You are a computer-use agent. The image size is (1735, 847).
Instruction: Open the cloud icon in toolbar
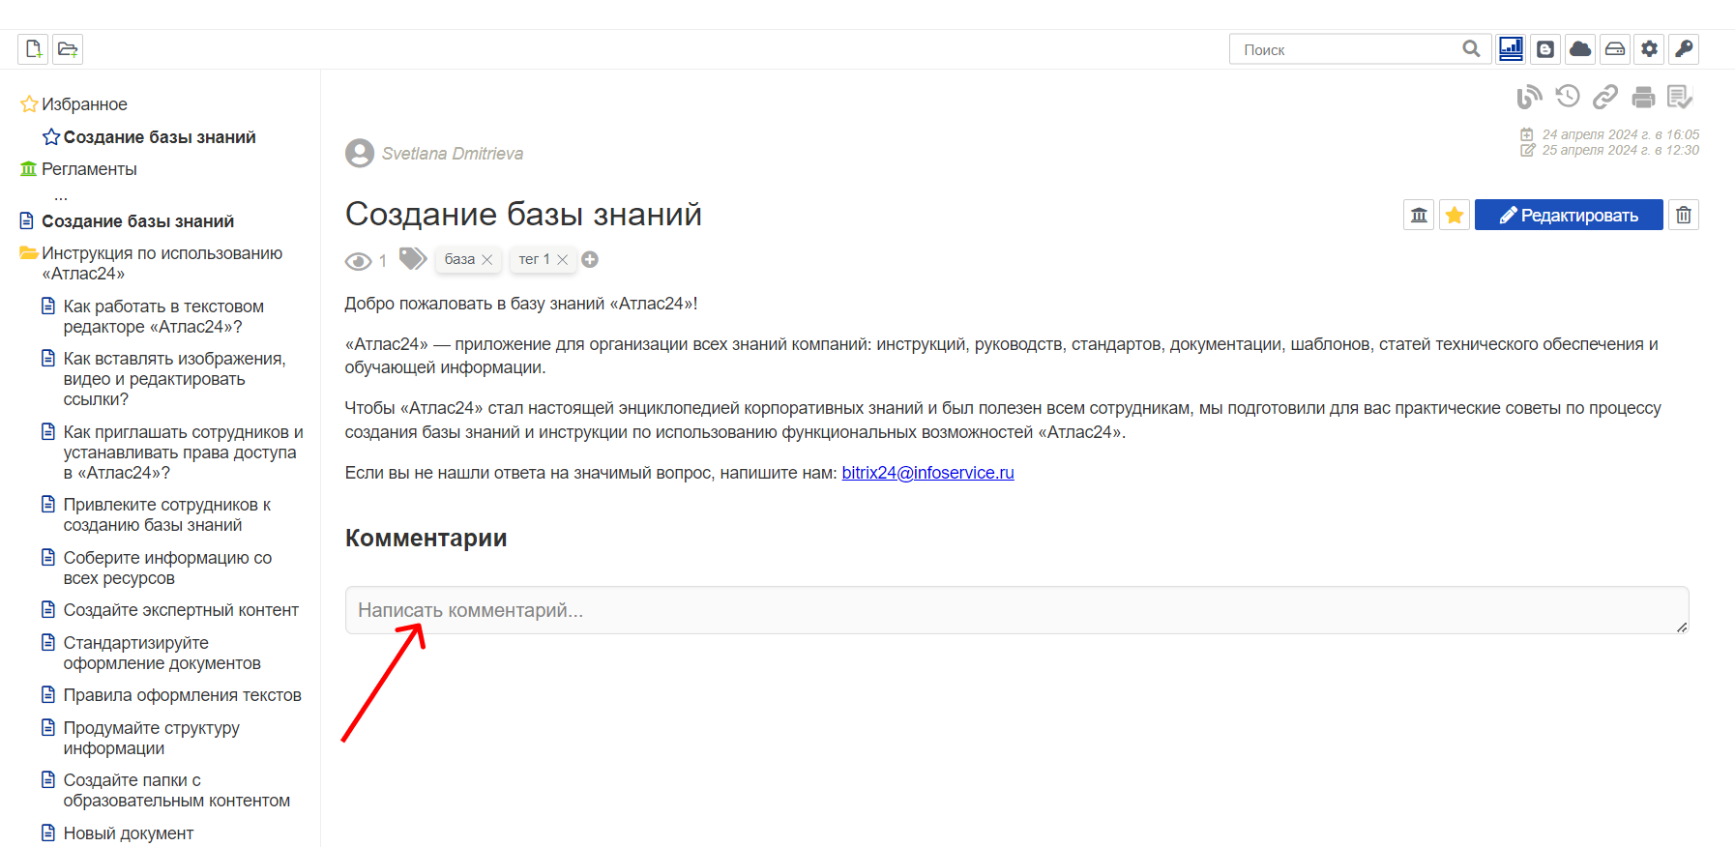pos(1580,49)
